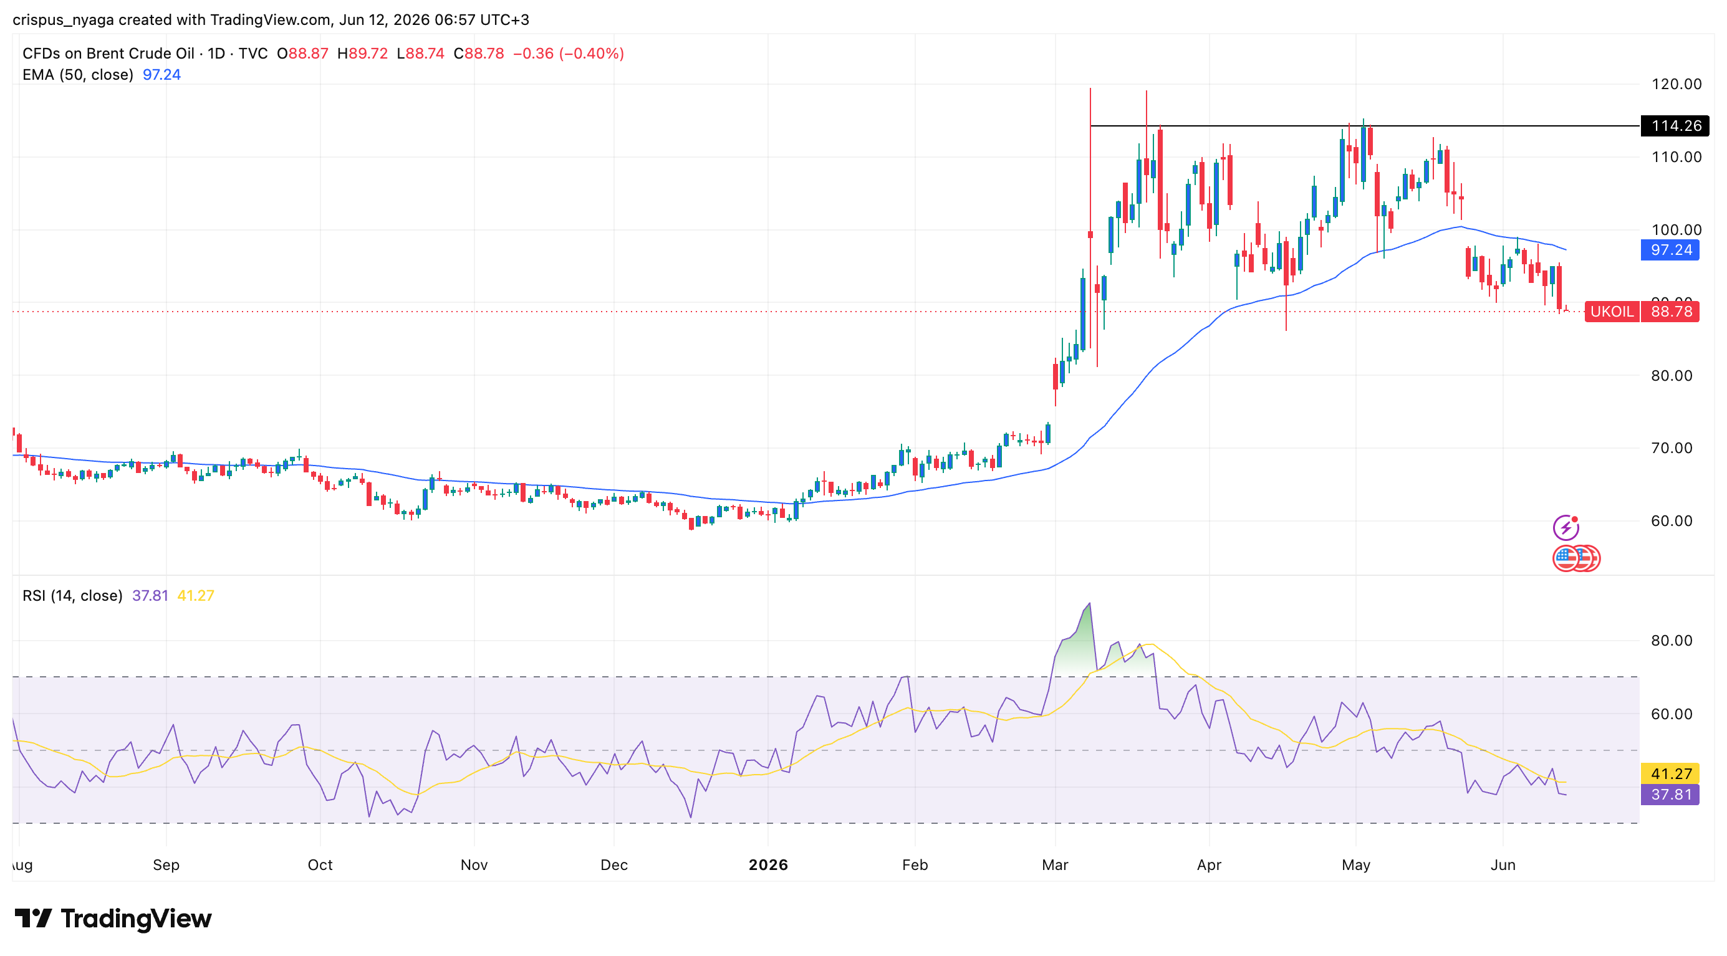The width and height of the screenshot is (1727, 956).
Task: Click the blue 97.24 EMA price tag
Action: (x=1670, y=250)
